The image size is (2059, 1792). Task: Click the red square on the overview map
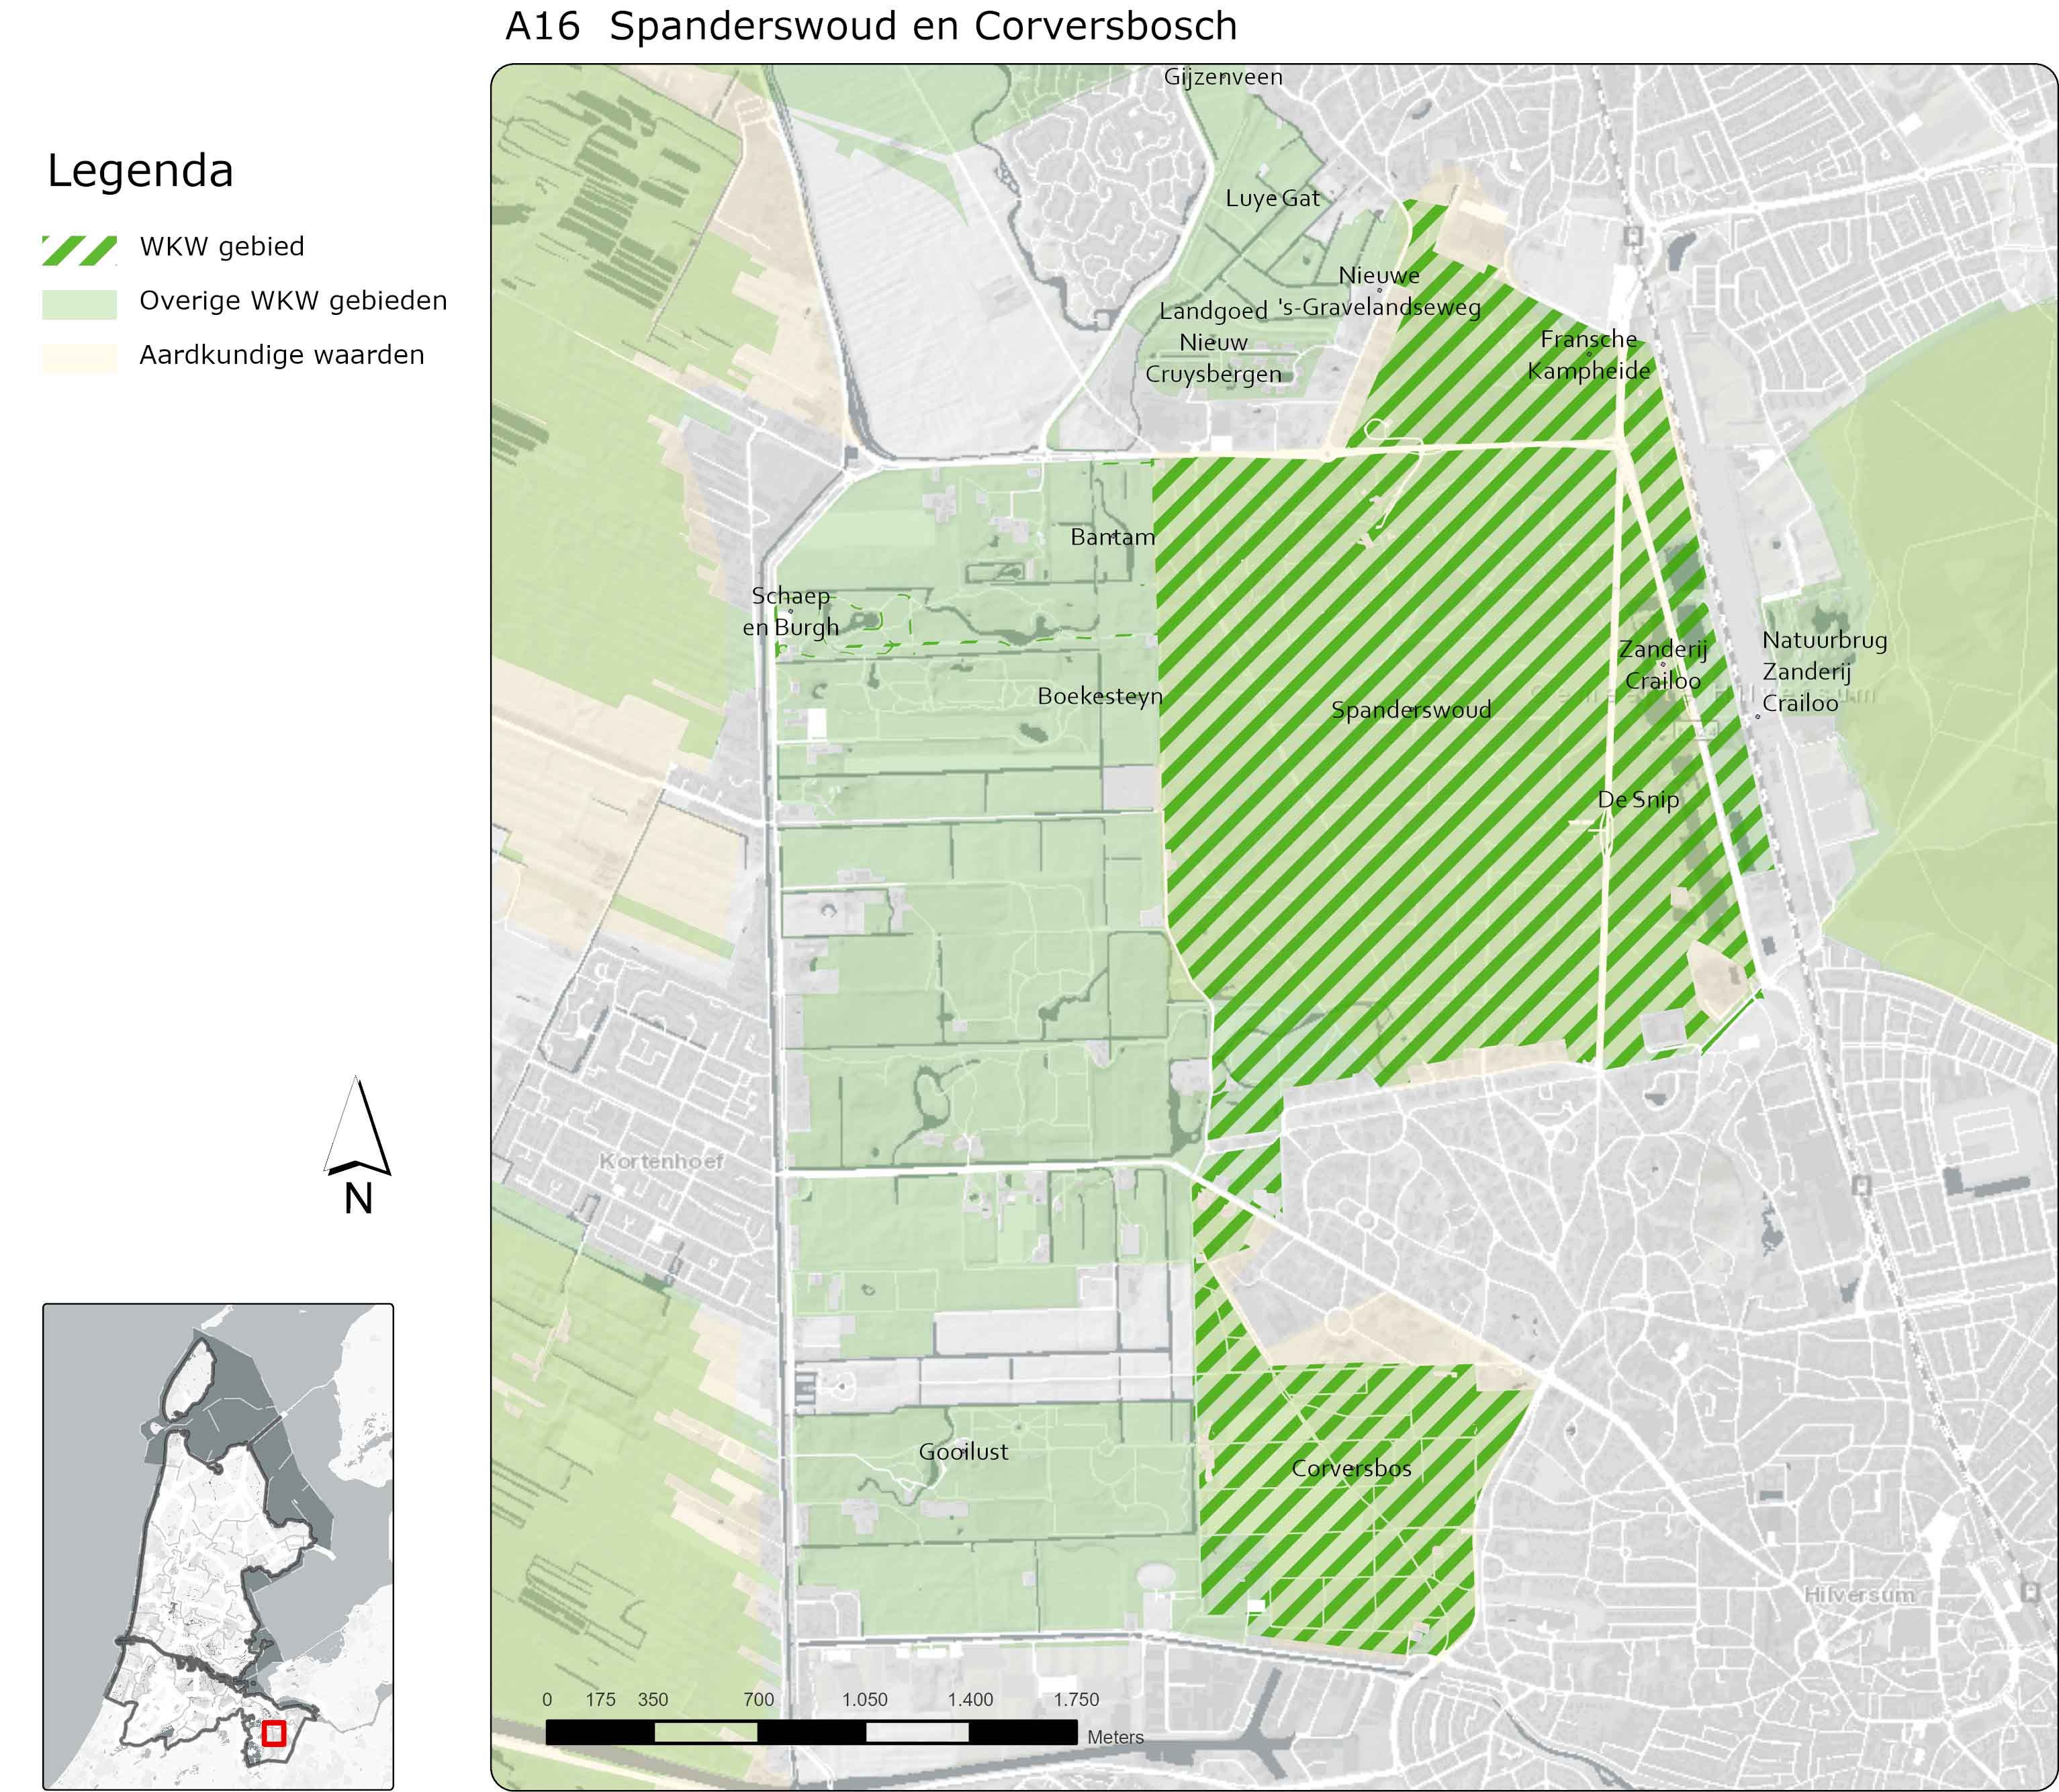pyautogui.click(x=273, y=1733)
